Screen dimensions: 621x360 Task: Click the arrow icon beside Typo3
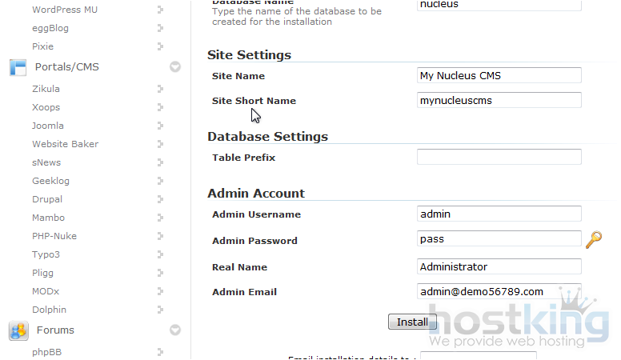point(161,254)
